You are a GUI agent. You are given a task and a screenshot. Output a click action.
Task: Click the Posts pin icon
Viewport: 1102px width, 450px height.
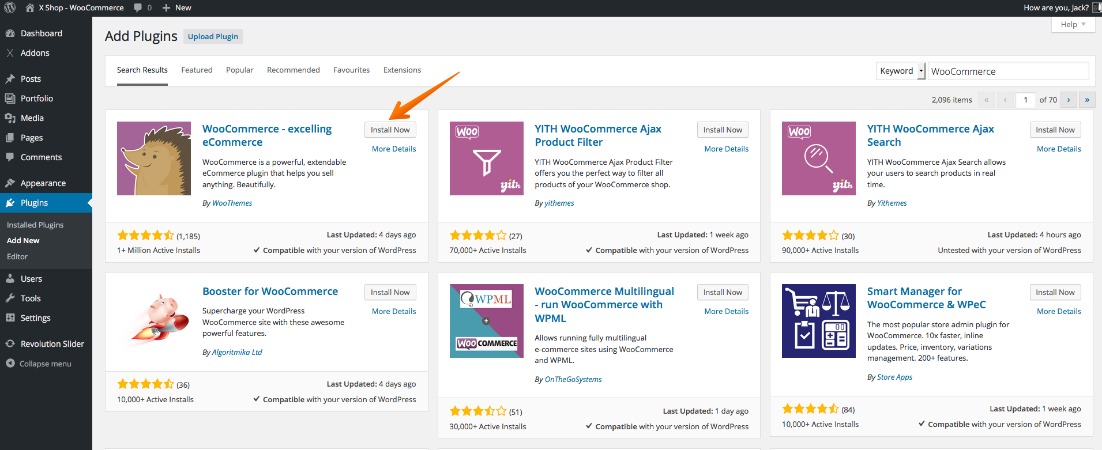point(10,79)
